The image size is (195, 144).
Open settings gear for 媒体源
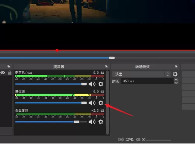click(x=101, y=103)
